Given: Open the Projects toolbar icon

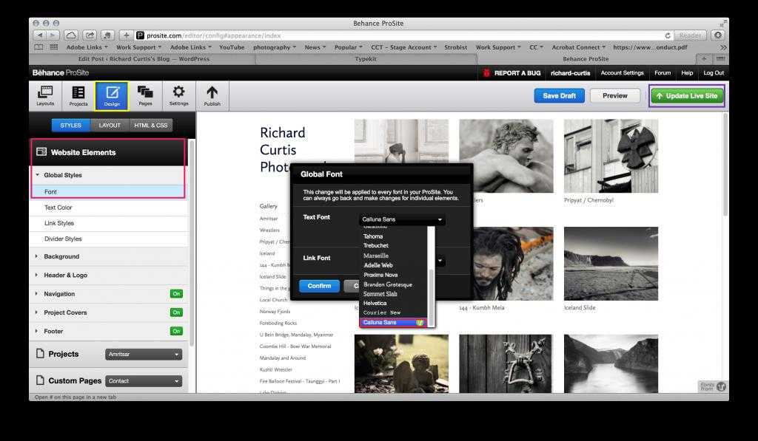Looking at the screenshot, I should coord(78,95).
